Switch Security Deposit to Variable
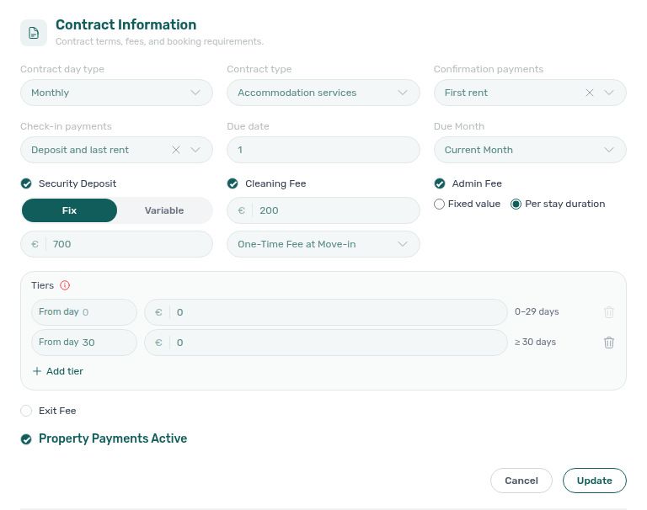647x510 pixels. (x=164, y=210)
